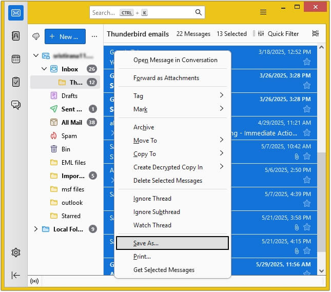Click the search magnifier icon
The height and width of the screenshot is (292, 331).
(199, 12)
